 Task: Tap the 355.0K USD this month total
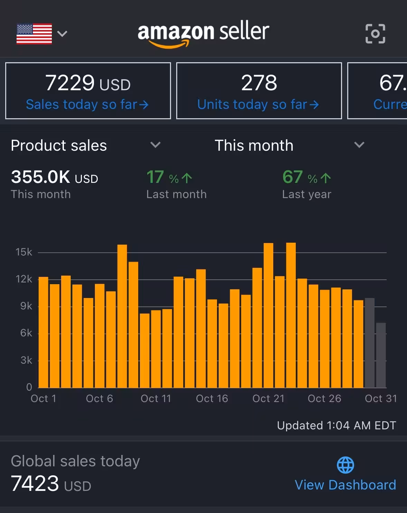(55, 177)
